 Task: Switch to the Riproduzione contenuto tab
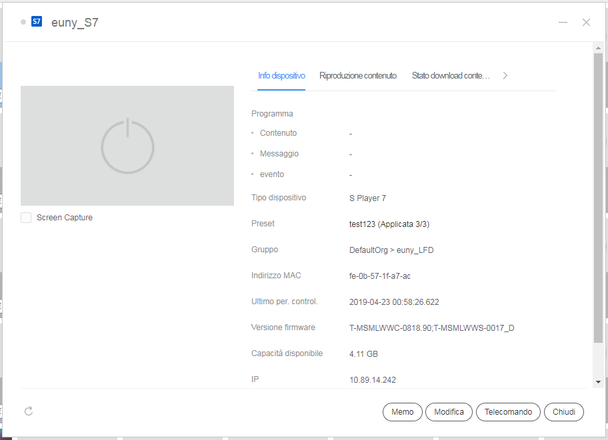coord(358,76)
